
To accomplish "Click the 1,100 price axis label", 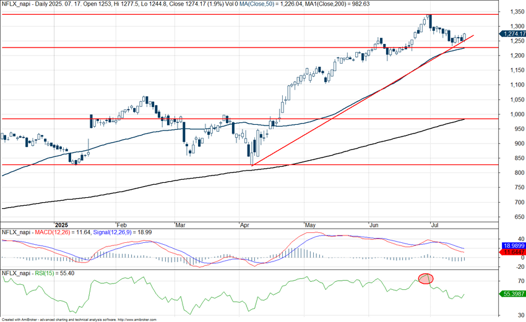I will pyautogui.click(x=517, y=85).
